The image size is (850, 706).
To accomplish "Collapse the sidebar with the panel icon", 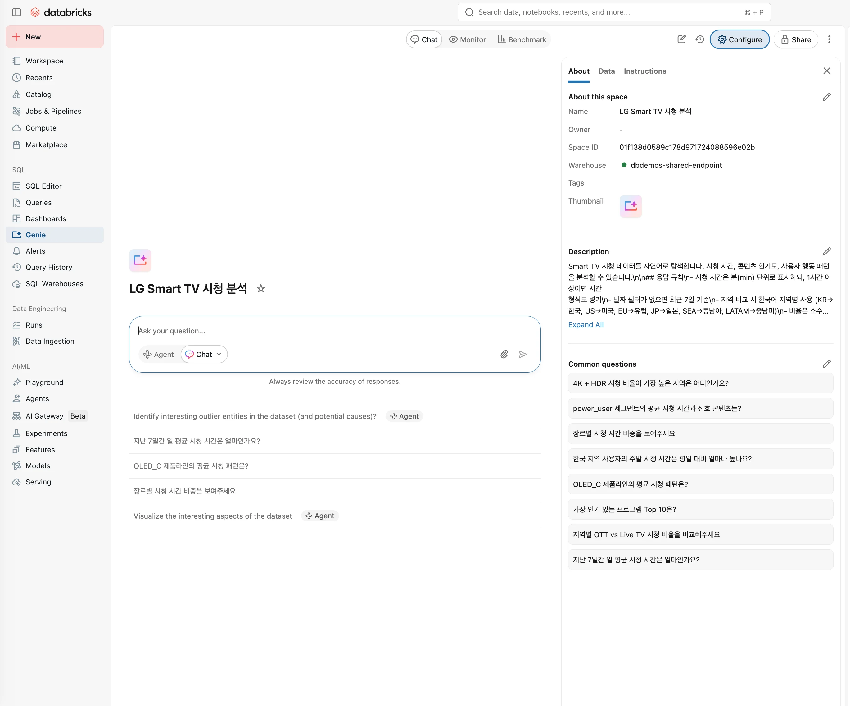I will click(x=16, y=12).
